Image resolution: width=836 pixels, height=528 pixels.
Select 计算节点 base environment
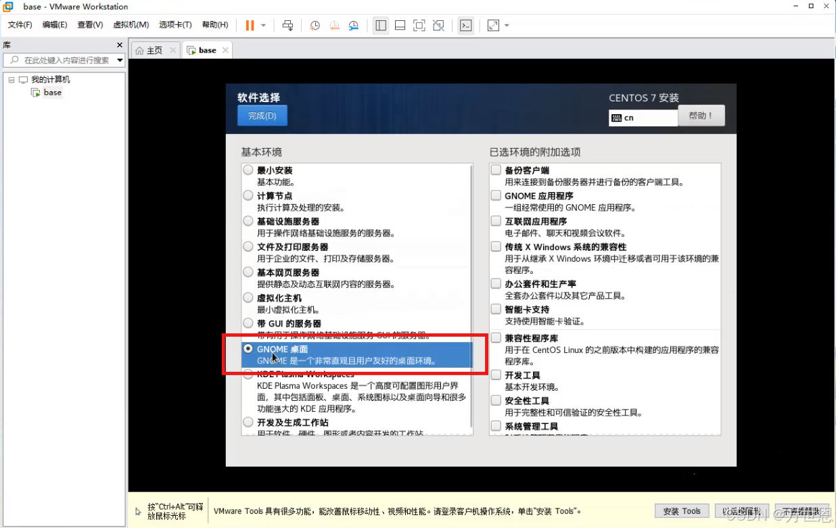click(248, 196)
